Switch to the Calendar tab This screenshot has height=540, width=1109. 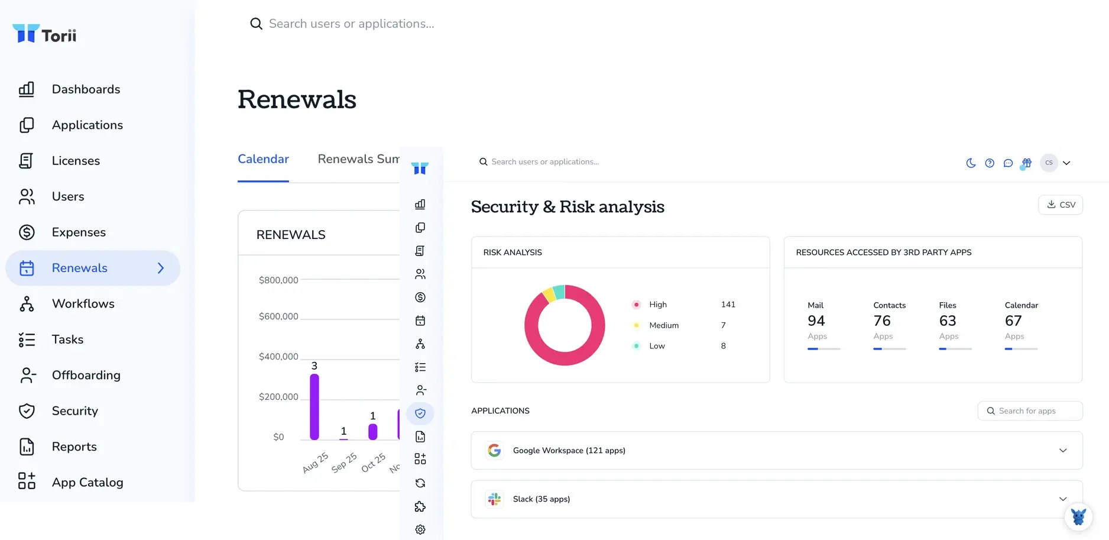(x=263, y=159)
